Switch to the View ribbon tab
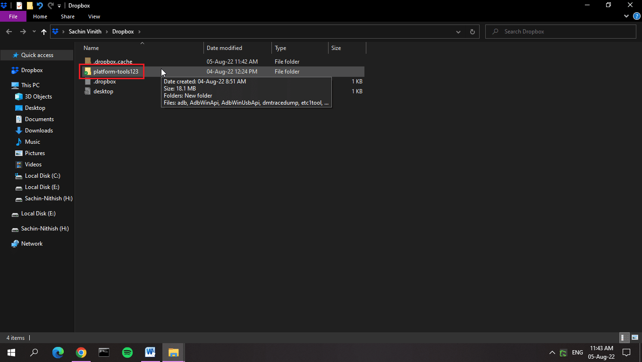The width and height of the screenshot is (642, 362). tap(94, 16)
